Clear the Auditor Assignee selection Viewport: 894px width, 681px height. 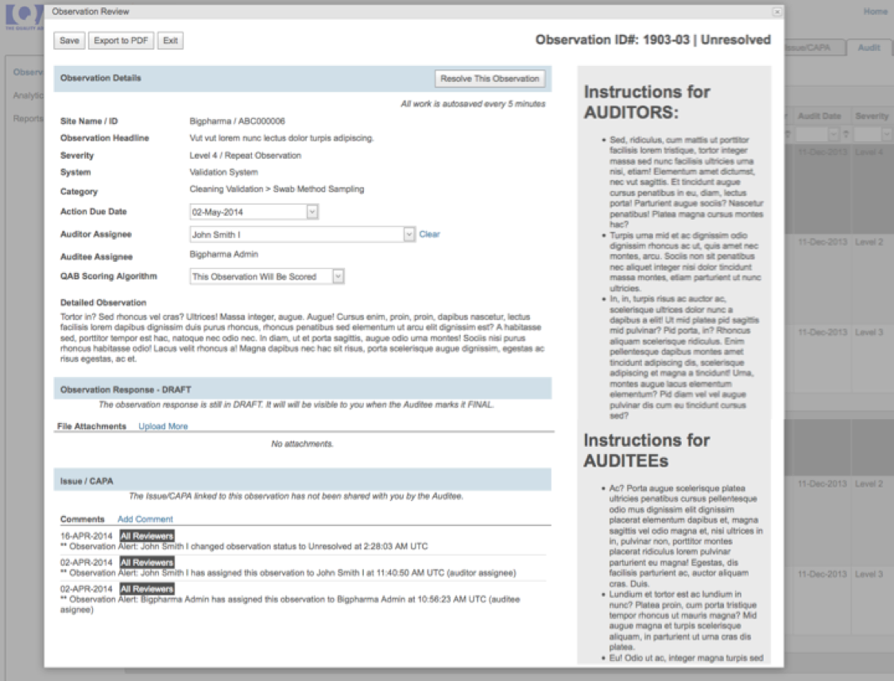click(429, 234)
